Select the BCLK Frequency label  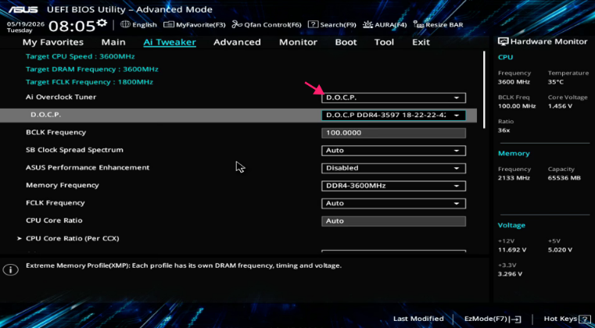(56, 132)
